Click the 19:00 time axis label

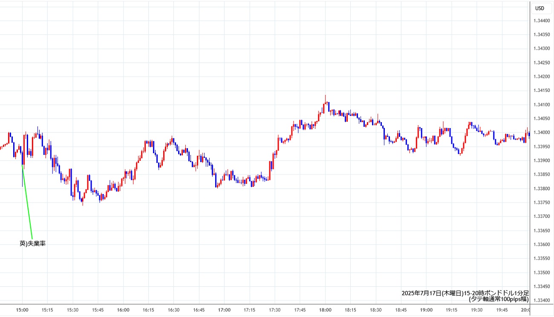(426, 310)
